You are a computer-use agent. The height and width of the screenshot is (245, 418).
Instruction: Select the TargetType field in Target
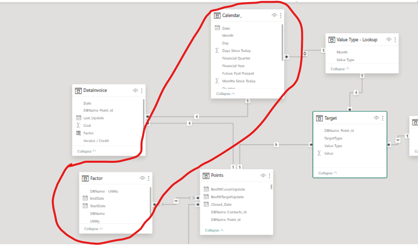pyautogui.click(x=333, y=138)
